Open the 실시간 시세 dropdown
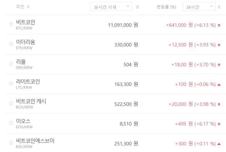226x152 pixels. tap(112, 7)
